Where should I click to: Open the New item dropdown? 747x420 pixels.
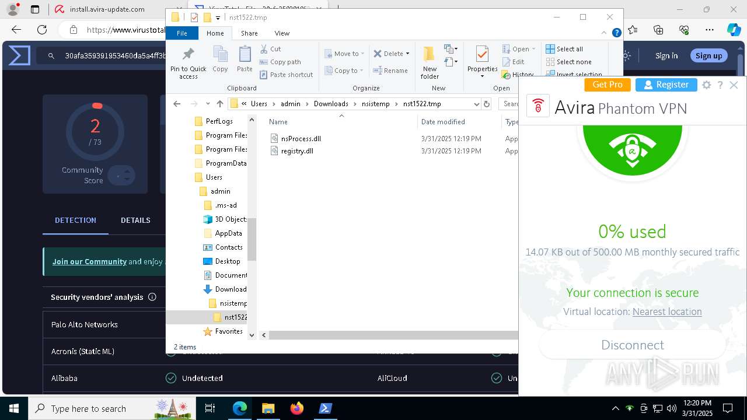coord(451,49)
